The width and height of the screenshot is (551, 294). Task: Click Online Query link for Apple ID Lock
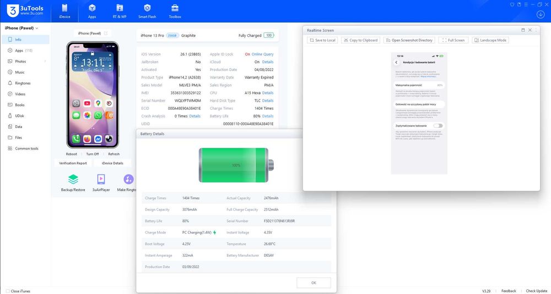click(x=262, y=54)
